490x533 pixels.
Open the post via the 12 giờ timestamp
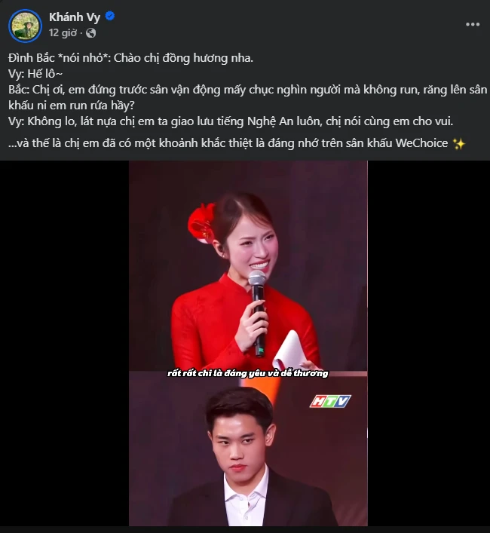pyautogui.click(x=63, y=33)
